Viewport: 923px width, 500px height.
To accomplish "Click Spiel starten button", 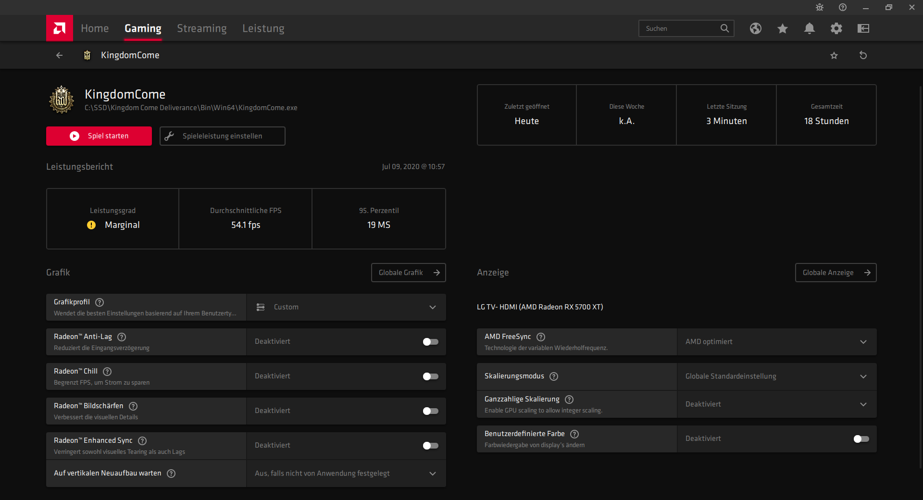I will coord(99,136).
